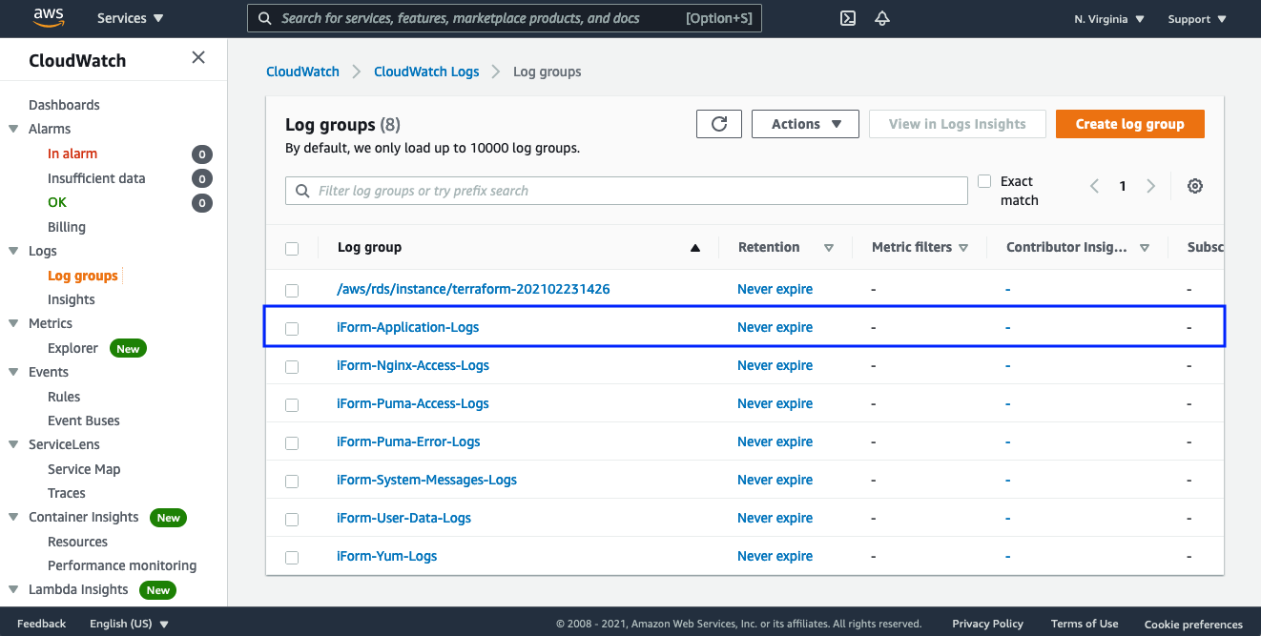Collapse the Events section
Screen dimensions: 1261x636
click(13, 372)
